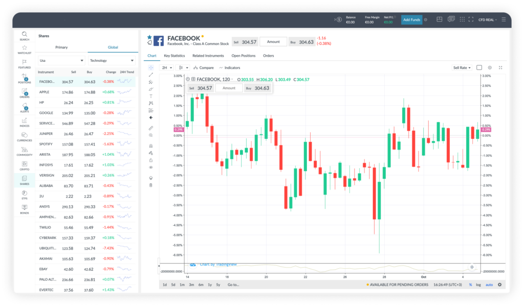Viewport: 524px width, 307px height.
Task: Select the Primary shares tab
Action: (x=61, y=48)
